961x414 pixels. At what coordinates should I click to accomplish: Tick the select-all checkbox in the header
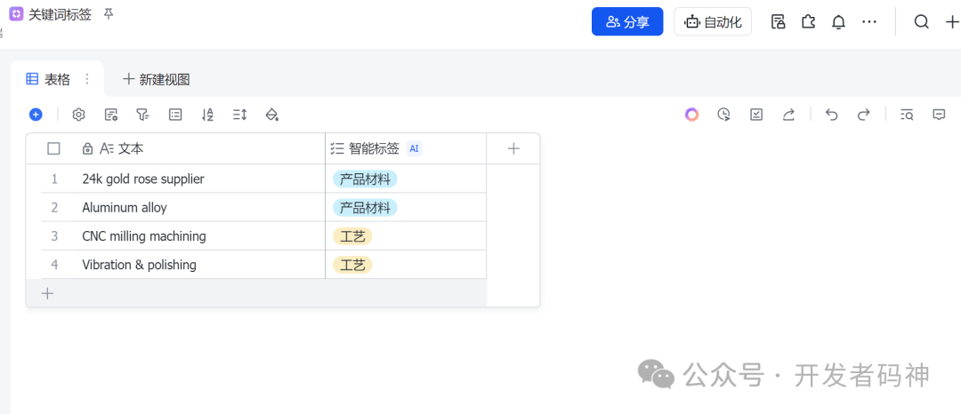(x=54, y=148)
